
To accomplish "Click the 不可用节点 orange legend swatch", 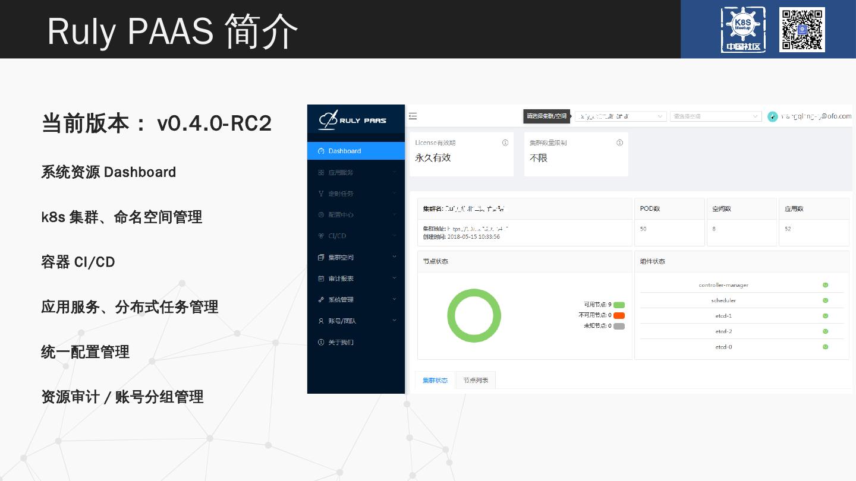I will [619, 315].
